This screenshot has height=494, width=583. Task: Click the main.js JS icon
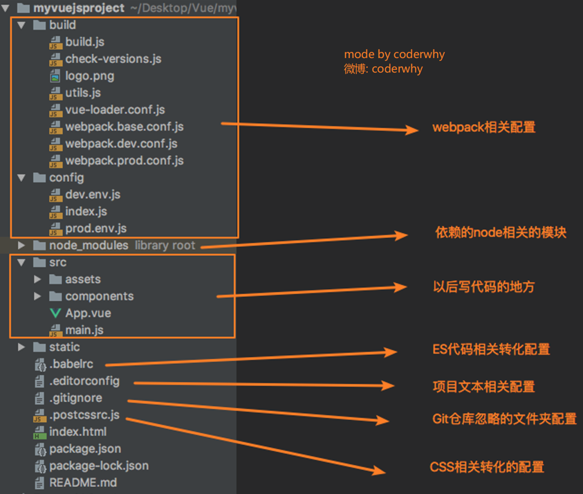pyautogui.click(x=56, y=331)
